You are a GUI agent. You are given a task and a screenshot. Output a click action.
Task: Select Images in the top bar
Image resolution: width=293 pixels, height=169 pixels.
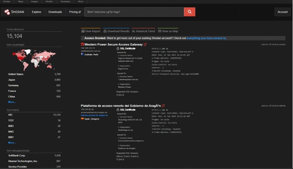coord(34,2)
